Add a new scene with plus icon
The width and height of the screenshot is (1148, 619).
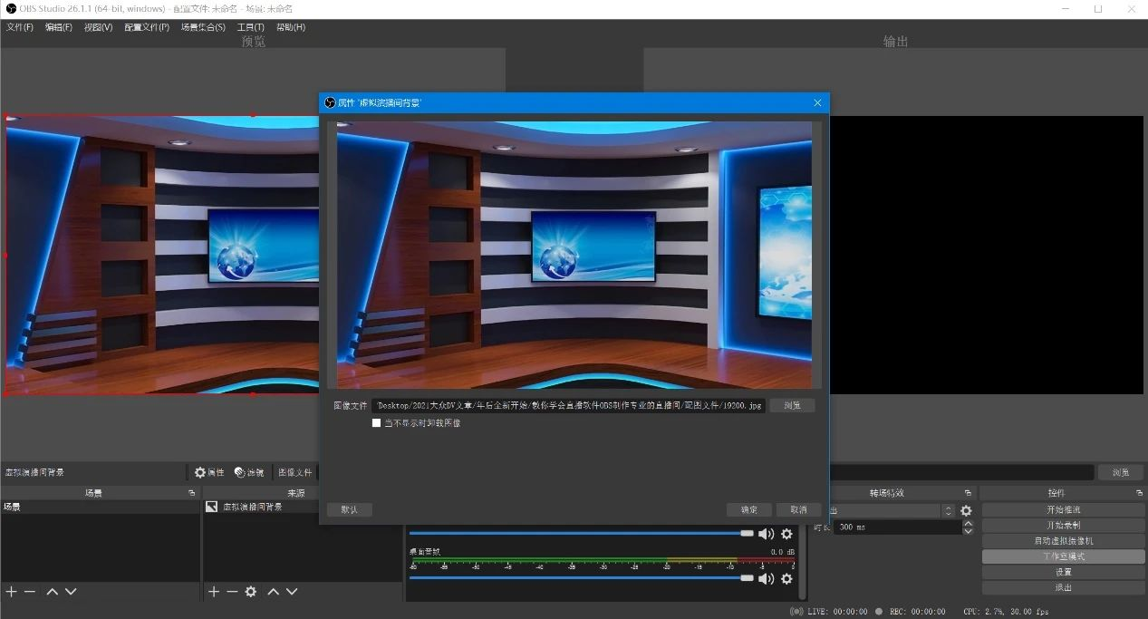pyautogui.click(x=11, y=592)
